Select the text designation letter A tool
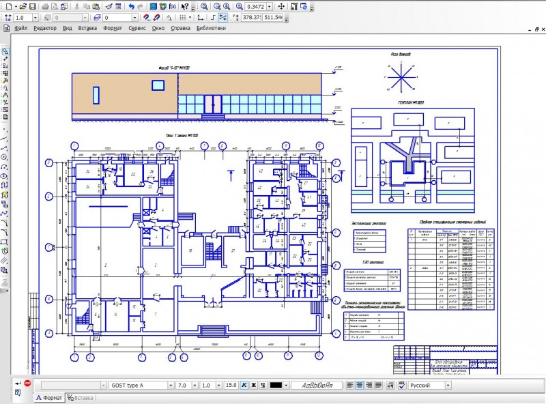The width and height of the screenshot is (546, 404). tap(5, 95)
